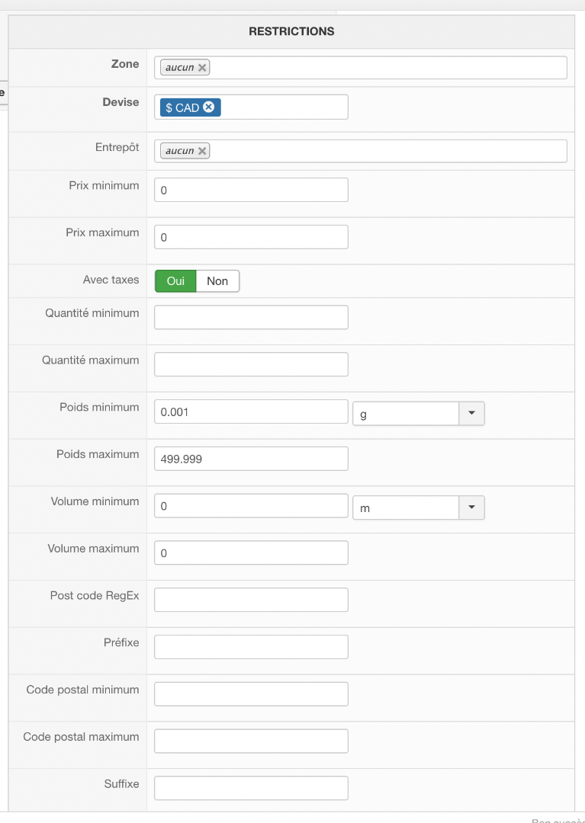Focus the Quantité minimum field
The height and width of the screenshot is (823, 585).
251,317
